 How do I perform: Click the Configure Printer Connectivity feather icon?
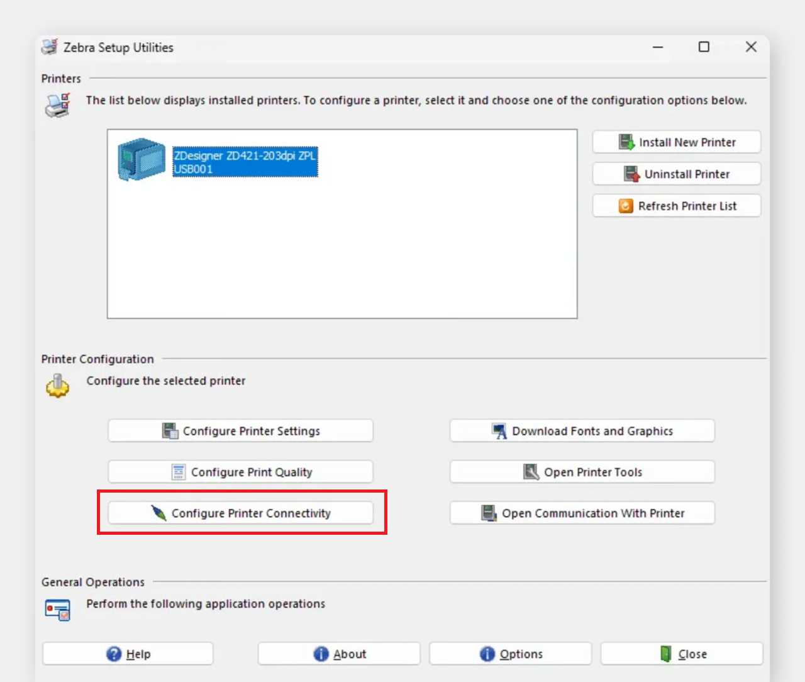[x=158, y=513]
